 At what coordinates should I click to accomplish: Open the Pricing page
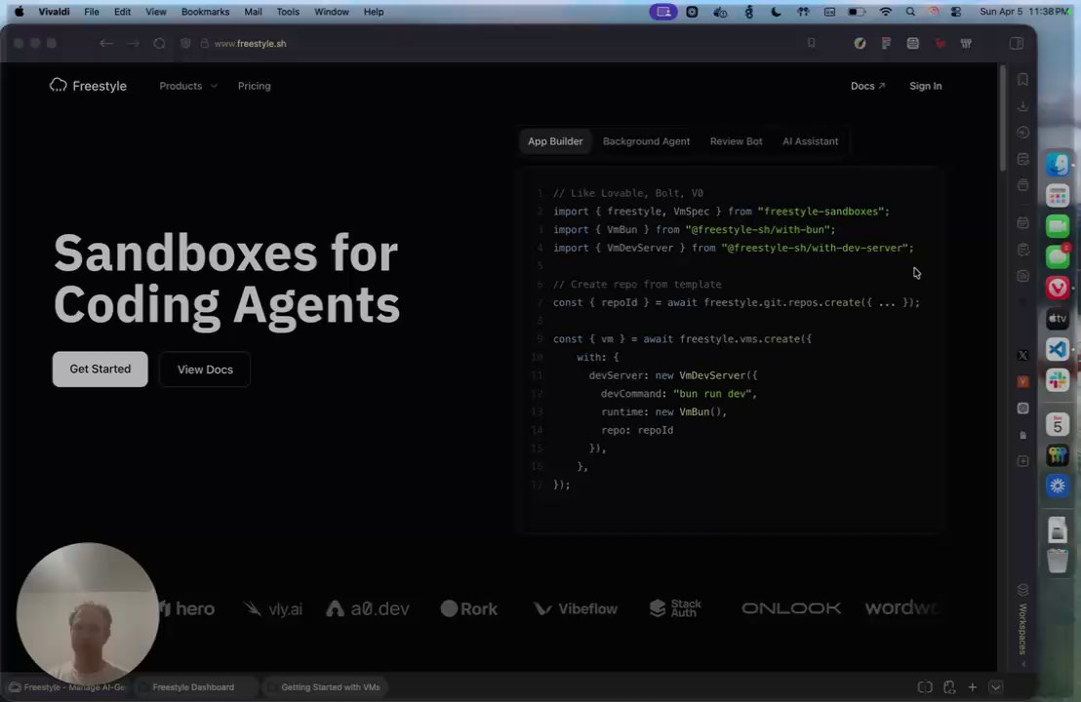tap(255, 86)
